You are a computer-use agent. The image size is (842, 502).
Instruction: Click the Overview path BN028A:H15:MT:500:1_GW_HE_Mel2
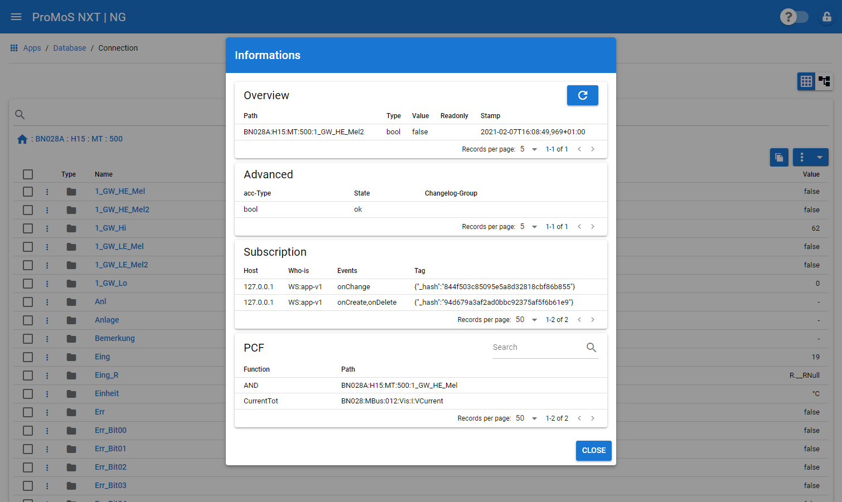[x=304, y=132]
